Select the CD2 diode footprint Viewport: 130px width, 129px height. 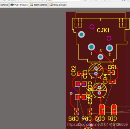click(102, 110)
